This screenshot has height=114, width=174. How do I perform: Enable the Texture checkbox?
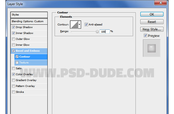[17, 62]
